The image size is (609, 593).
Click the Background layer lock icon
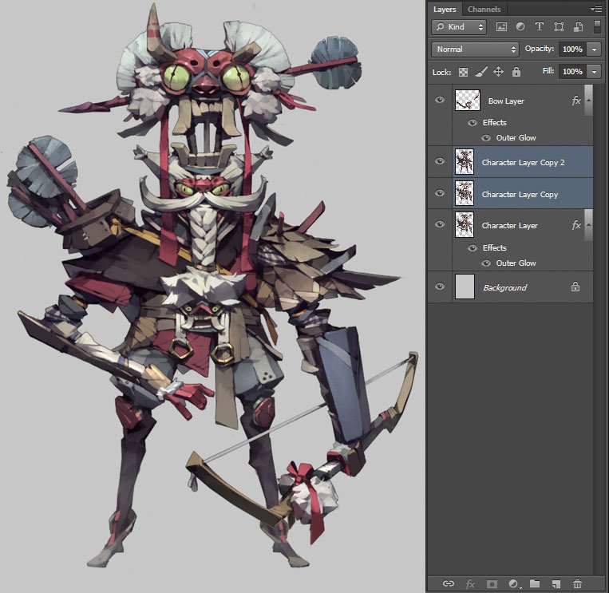pos(575,287)
